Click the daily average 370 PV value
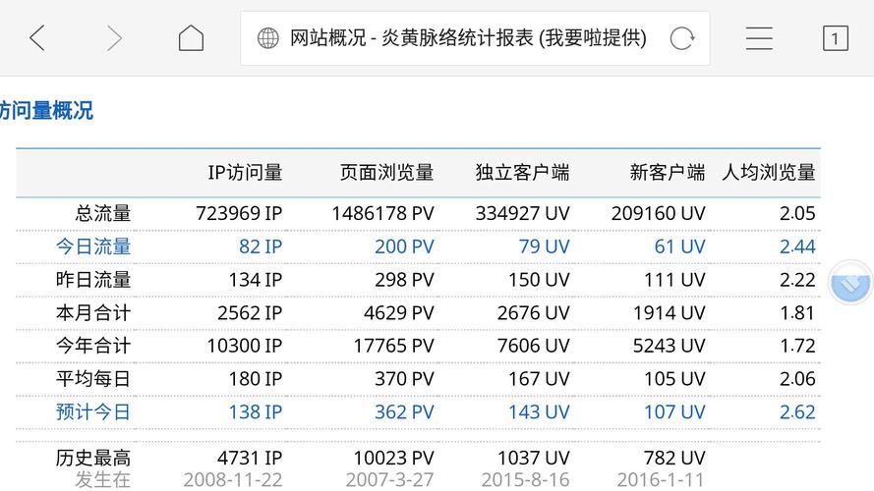This screenshot has width=874, height=491. pyautogui.click(x=404, y=379)
